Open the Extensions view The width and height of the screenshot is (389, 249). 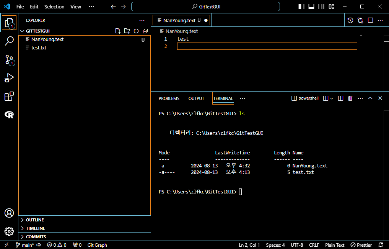(x=9, y=96)
